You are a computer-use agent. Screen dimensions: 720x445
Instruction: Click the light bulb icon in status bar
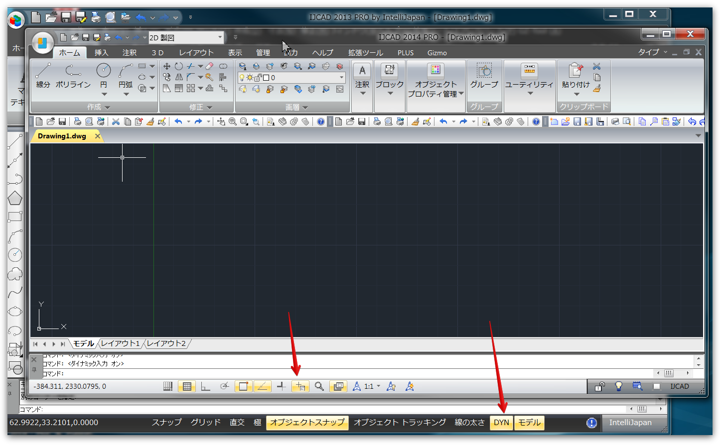[618, 386]
